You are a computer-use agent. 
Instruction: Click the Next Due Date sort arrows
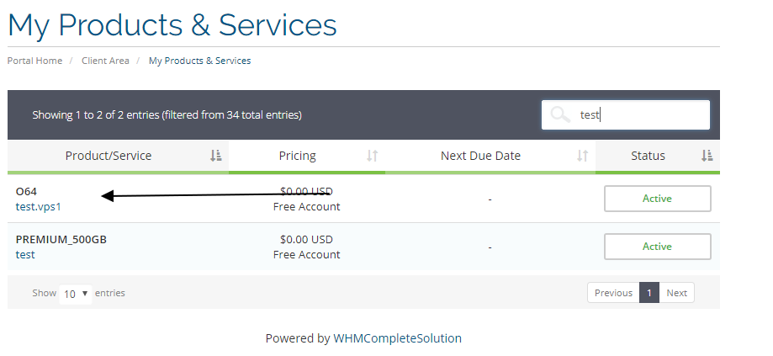click(583, 156)
